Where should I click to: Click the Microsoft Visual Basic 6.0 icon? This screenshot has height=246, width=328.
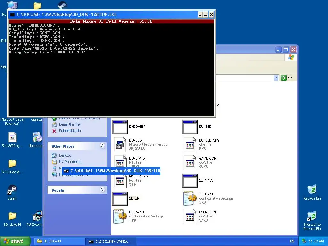[12, 121]
